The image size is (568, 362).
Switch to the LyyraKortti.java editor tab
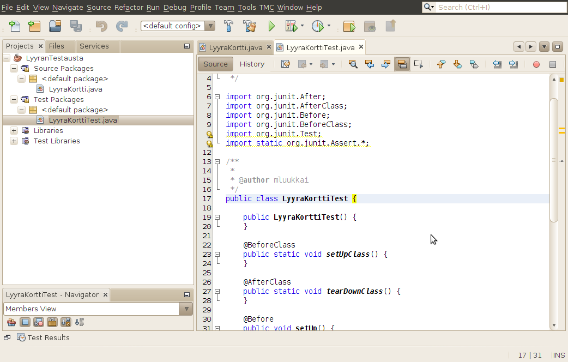pos(235,47)
